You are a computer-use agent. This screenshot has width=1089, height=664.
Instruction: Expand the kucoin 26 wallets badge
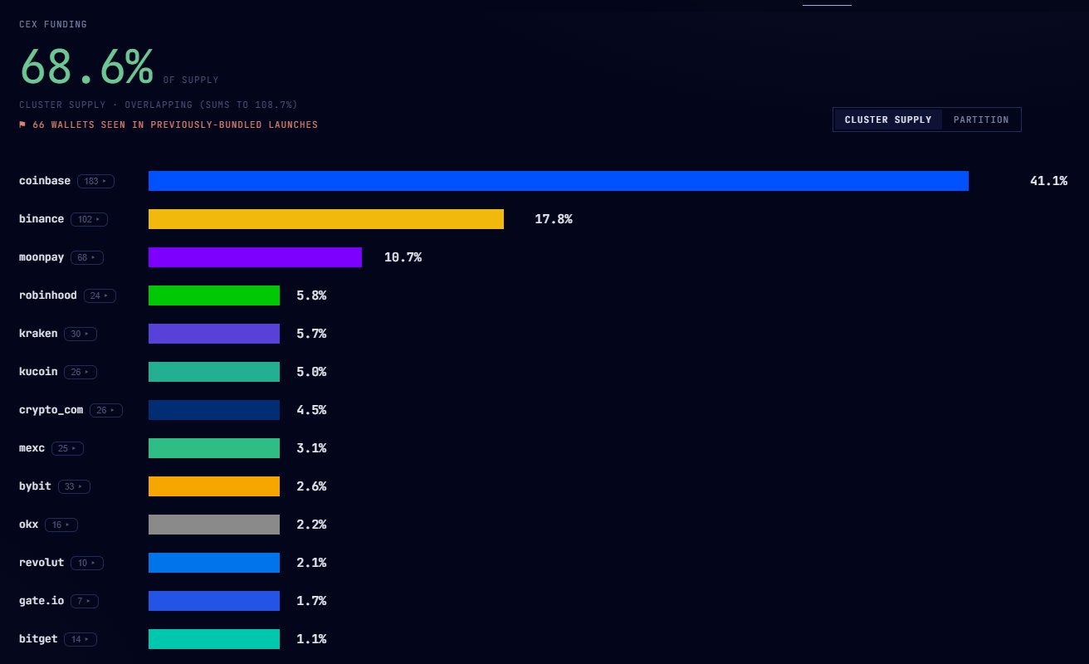coord(81,372)
